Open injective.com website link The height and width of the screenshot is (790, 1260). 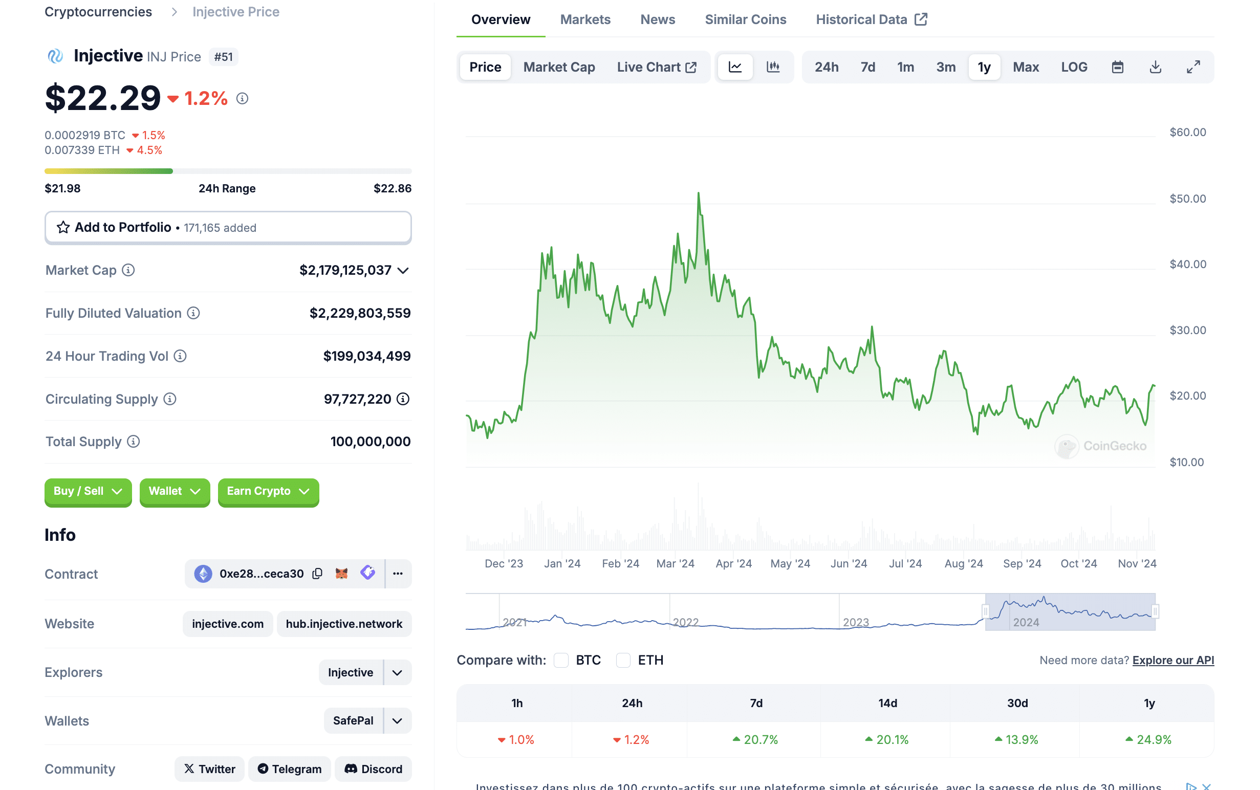[x=228, y=624]
